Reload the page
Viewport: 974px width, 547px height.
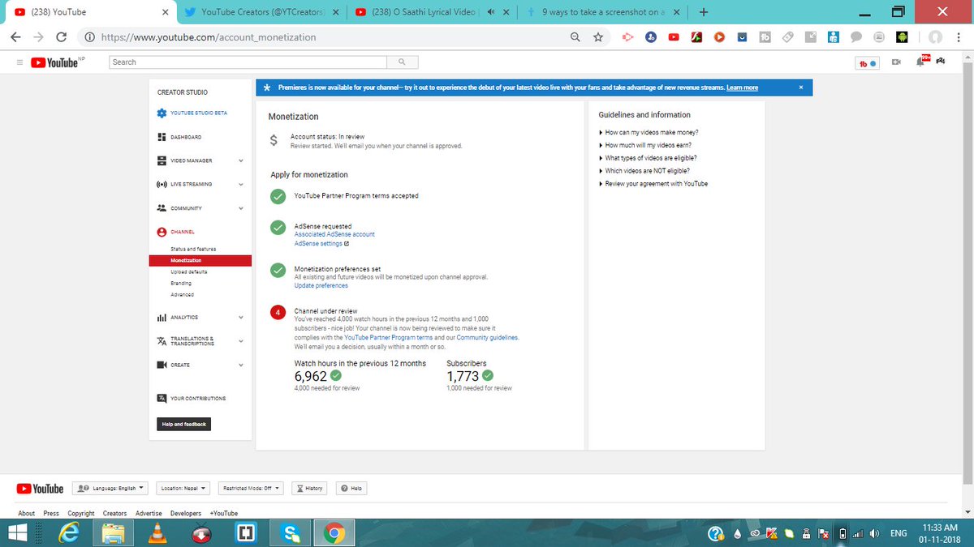[x=61, y=37]
